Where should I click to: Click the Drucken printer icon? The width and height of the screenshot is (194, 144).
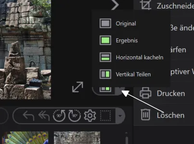coord(145,93)
